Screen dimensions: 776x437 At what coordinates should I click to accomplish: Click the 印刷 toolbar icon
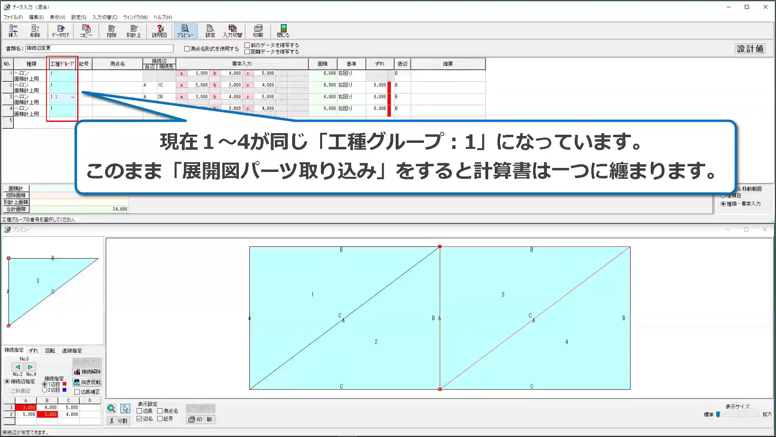click(258, 31)
